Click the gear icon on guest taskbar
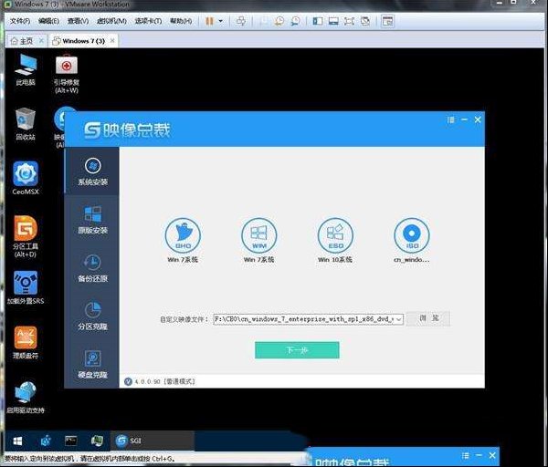548x467 pixels. point(46,441)
